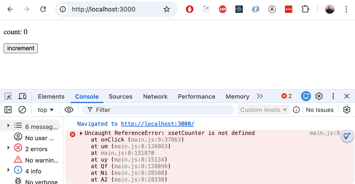Open main.js:8:15134 stack link

coord(139,160)
